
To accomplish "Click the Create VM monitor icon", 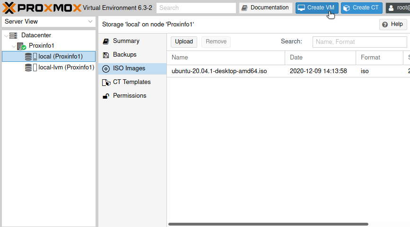I will (x=301, y=8).
